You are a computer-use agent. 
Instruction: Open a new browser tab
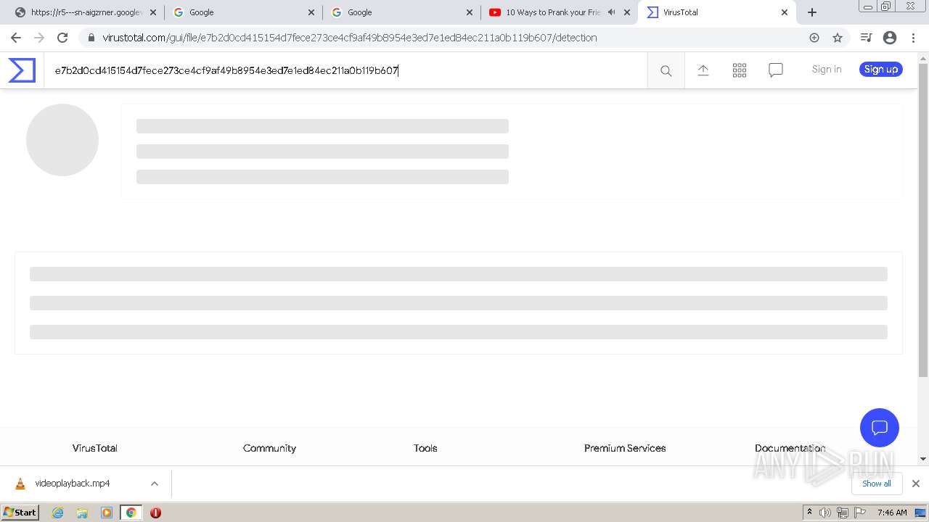coord(812,12)
